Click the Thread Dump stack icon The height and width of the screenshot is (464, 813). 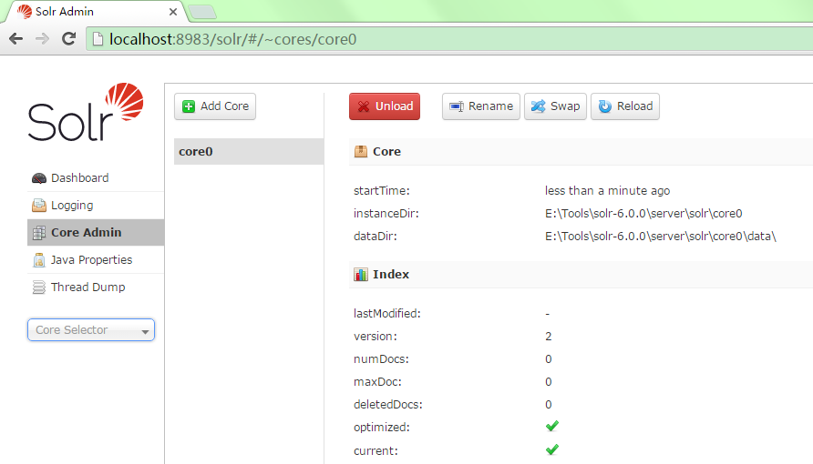click(x=39, y=287)
